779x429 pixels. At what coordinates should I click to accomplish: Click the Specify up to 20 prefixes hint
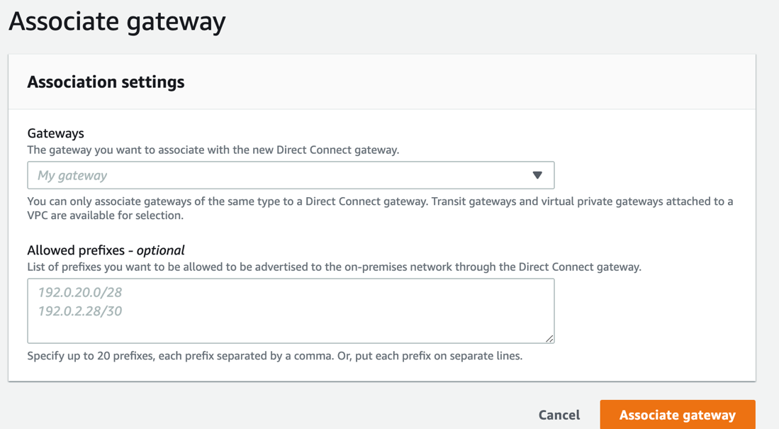click(x=274, y=356)
